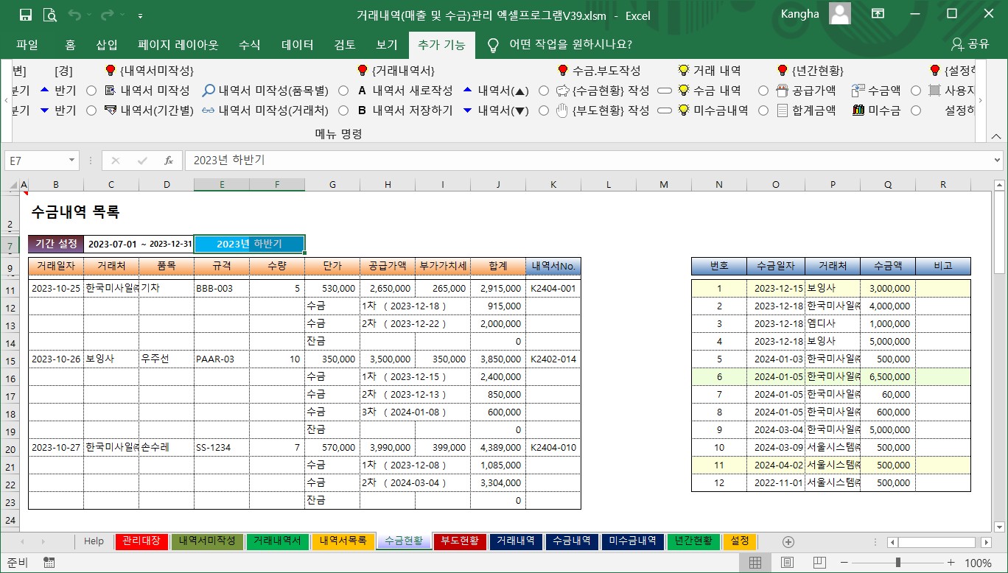
Task: Click upper 반기 up-arrow command
Action: pos(57,91)
